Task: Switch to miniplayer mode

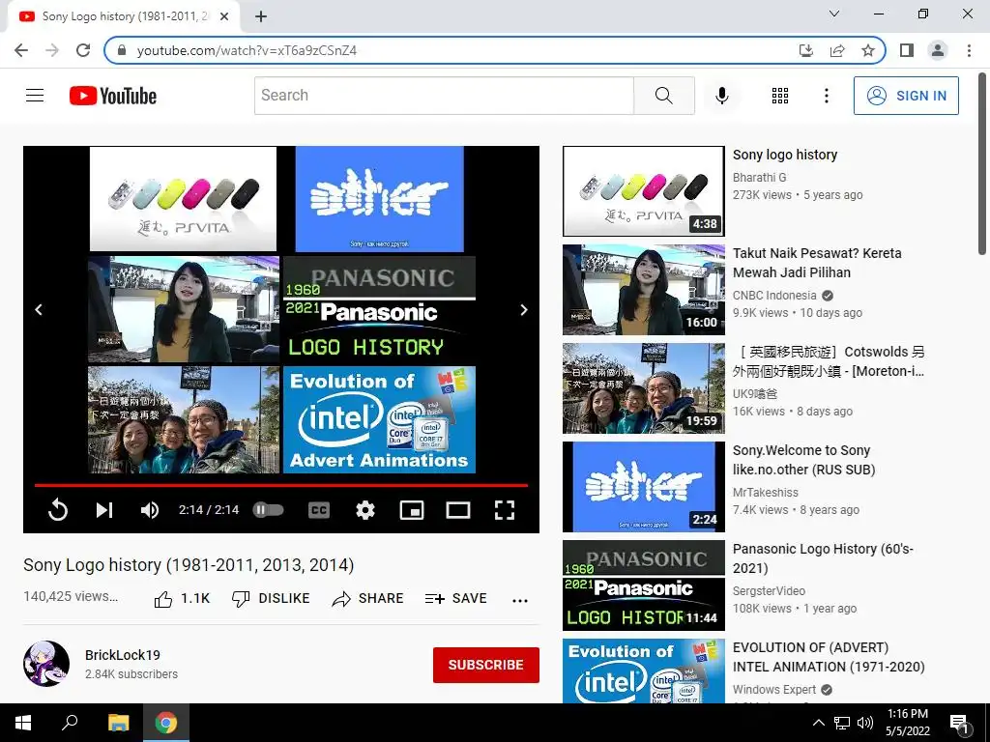Action: tap(412, 510)
